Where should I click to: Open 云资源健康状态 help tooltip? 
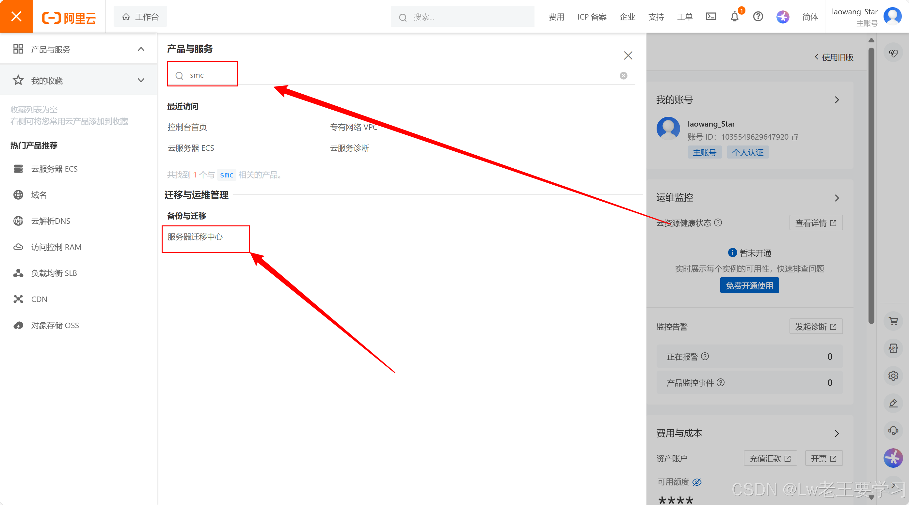tap(718, 222)
